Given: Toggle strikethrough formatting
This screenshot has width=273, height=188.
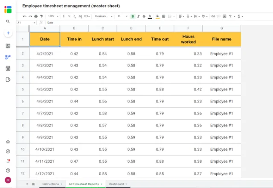Looking at the screenshot, I should [x=144, y=16].
